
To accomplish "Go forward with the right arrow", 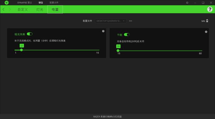I will coord(10,9).
